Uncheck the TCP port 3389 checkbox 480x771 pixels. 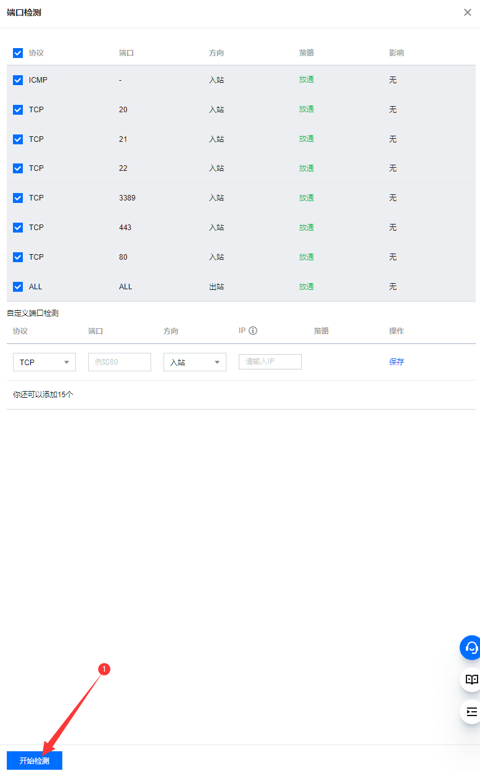click(18, 198)
